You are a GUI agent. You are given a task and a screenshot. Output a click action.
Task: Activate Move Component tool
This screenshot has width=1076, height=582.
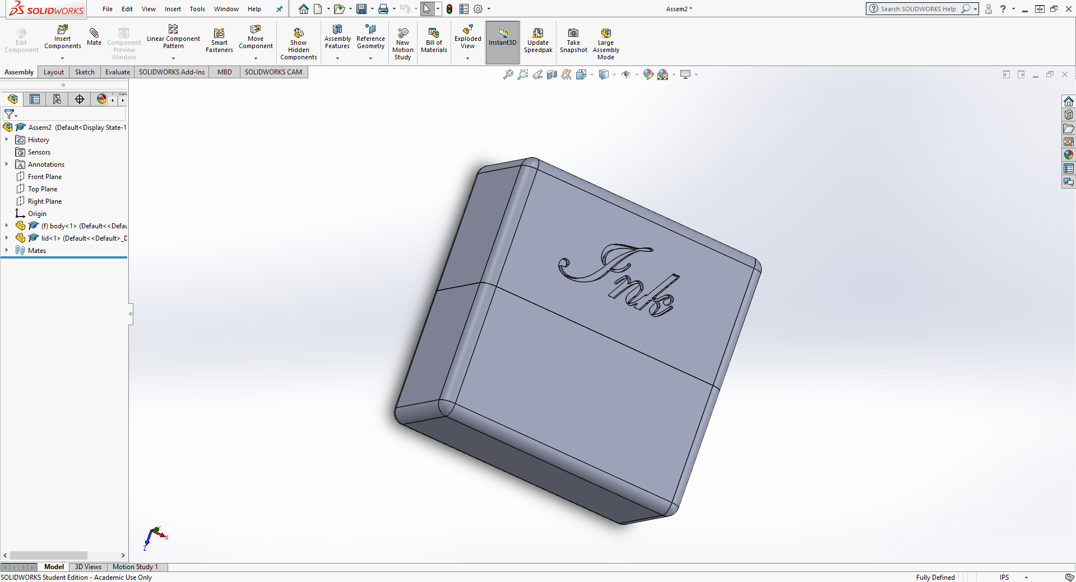pyautogui.click(x=256, y=37)
